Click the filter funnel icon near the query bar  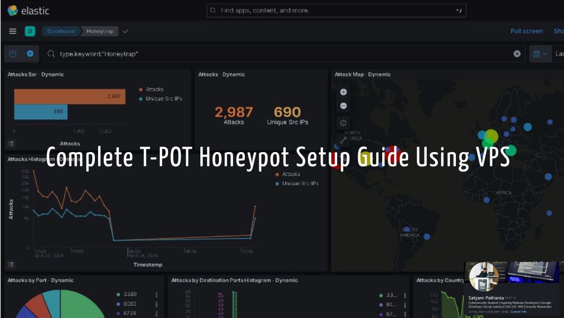tap(11, 54)
